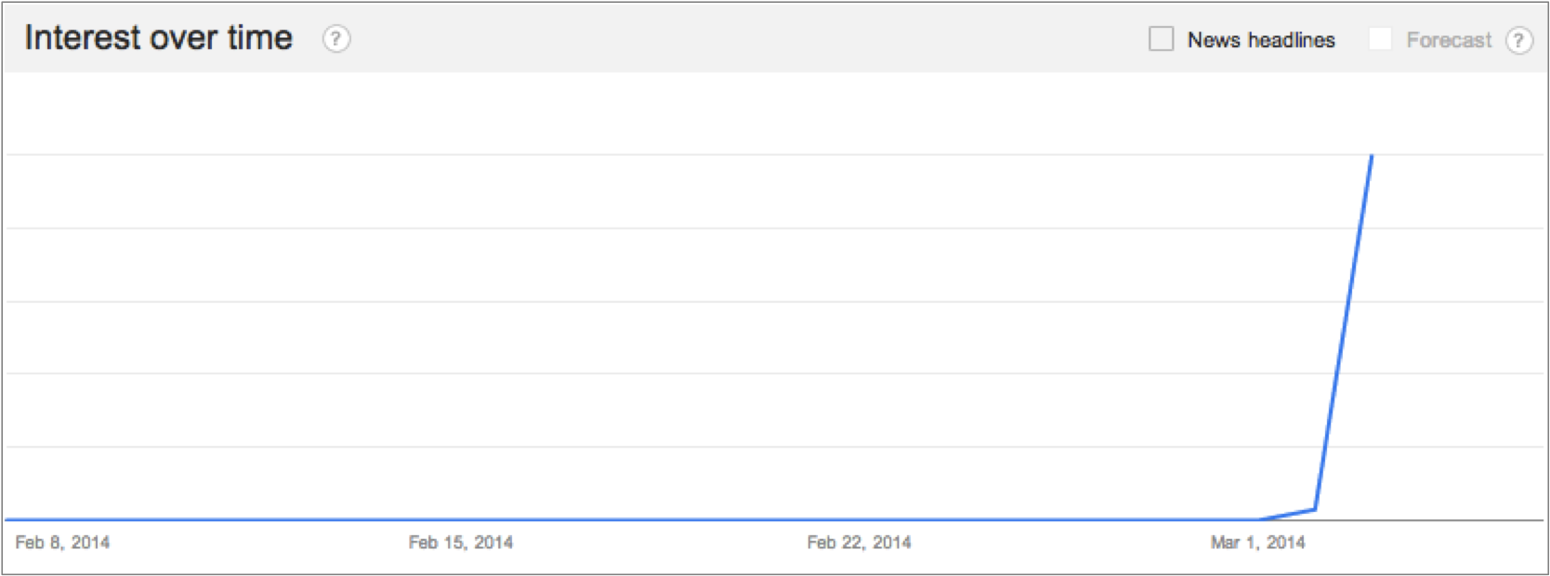
Task: Open the Forecast help question mark
Action: [x=1518, y=40]
